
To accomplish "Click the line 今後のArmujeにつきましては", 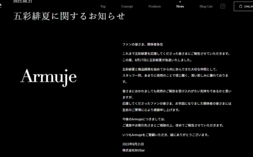I will coord(144,119).
